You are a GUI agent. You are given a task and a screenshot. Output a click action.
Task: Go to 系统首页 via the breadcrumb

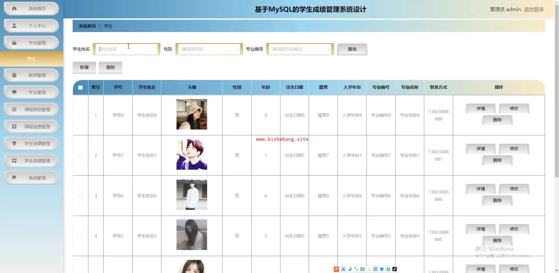pyautogui.click(x=87, y=26)
